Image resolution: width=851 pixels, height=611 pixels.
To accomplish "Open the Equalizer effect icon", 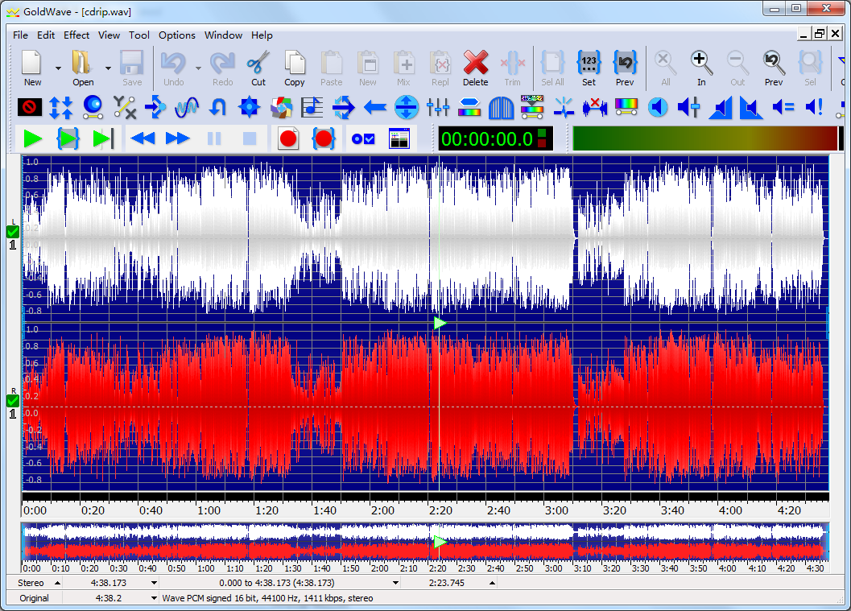I will click(x=438, y=106).
